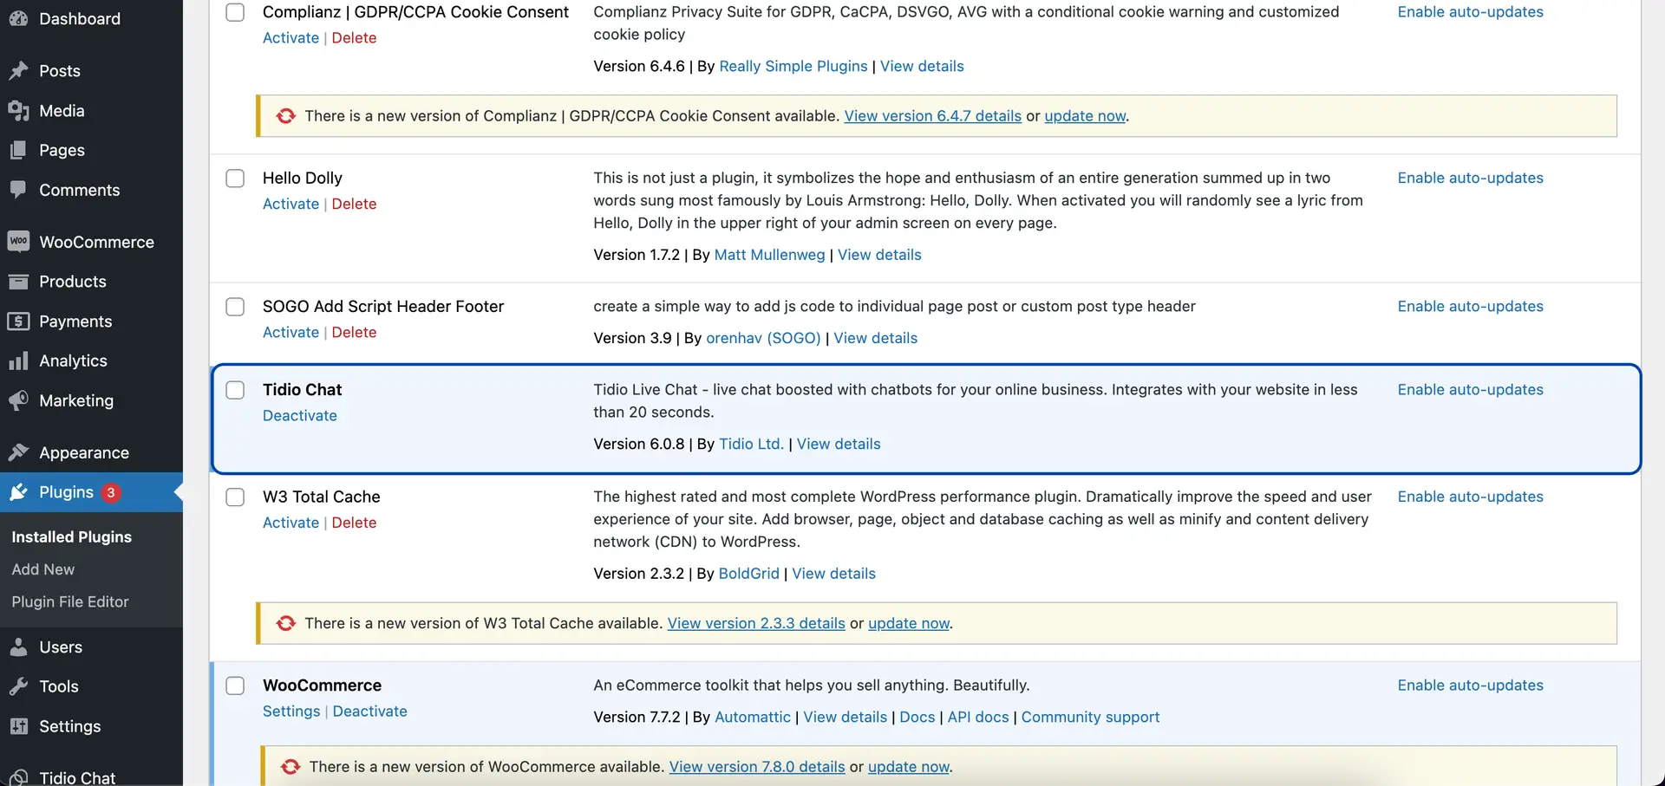This screenshot has width=1665, height=786.
Task: Click the Settings sliders icon
Action: 18,726
